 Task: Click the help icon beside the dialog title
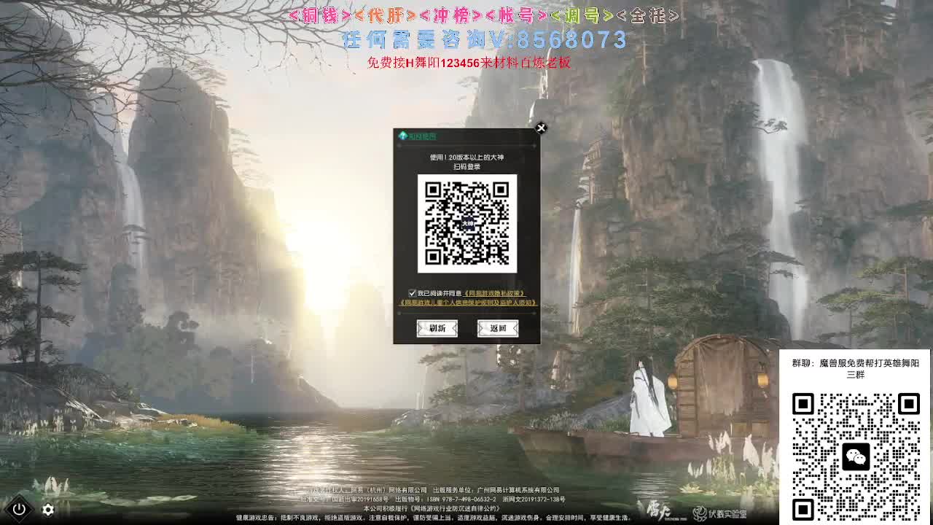pos(402,136)
